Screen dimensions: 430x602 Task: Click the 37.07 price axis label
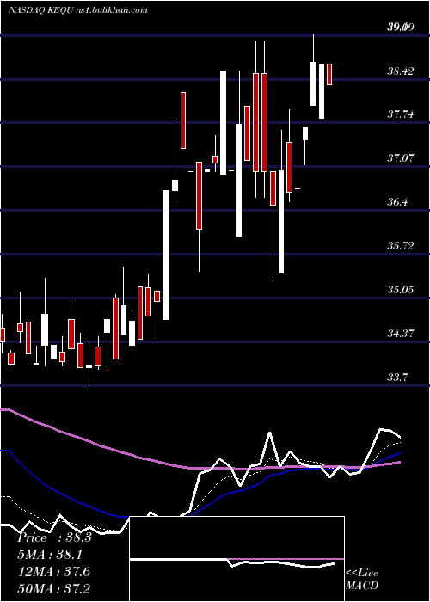tap(401, 157)
